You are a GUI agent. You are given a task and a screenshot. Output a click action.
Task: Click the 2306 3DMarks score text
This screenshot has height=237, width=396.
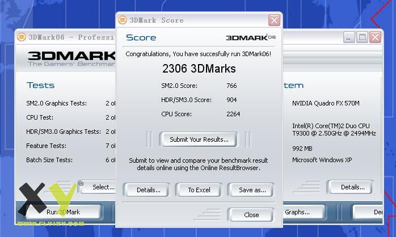point(199,69)
